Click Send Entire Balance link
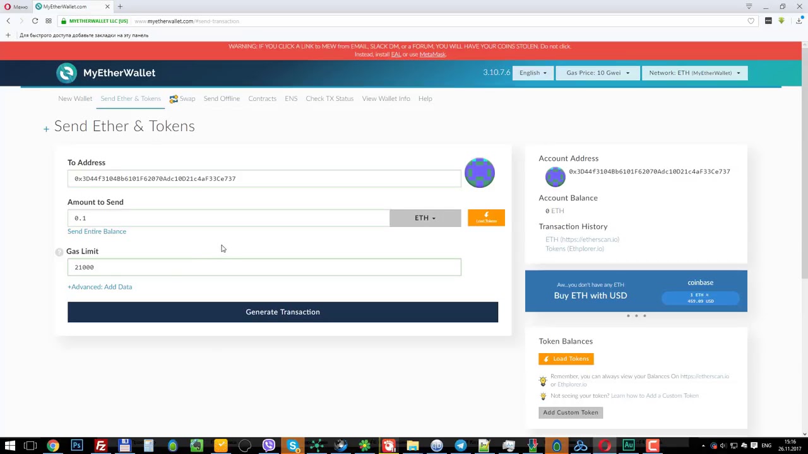This screenshot has width=808, height=454. tap(97, 231)
